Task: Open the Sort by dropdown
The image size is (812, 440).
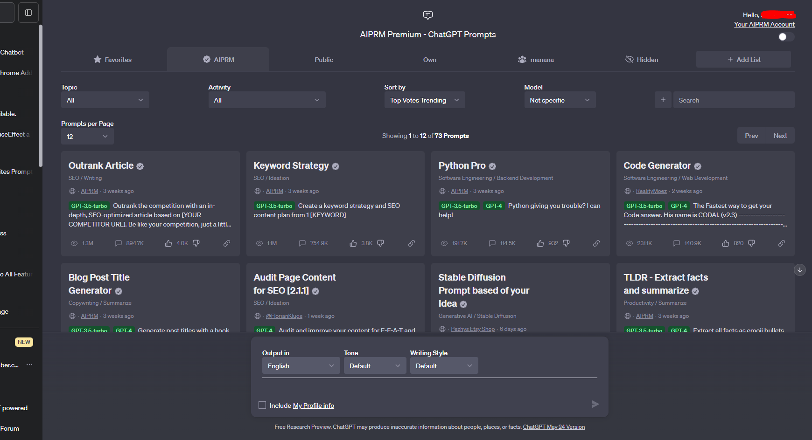Action: tap(425, 100)
